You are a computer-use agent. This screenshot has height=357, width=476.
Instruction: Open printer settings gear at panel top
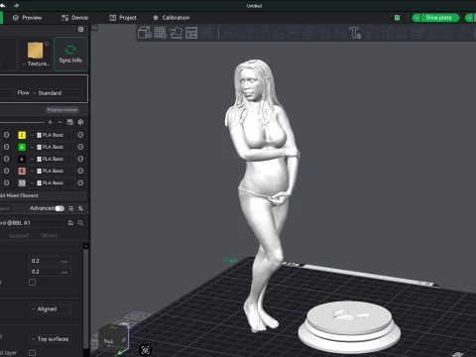coord(80,30)
